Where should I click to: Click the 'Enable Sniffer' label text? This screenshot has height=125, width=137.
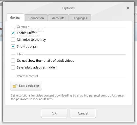point(27,33)
